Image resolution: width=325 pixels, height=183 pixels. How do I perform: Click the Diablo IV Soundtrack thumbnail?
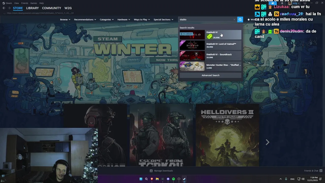pyautogui.click(x=192, y=56)
